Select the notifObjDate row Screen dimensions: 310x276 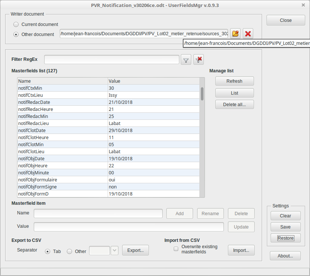point(108,159)
